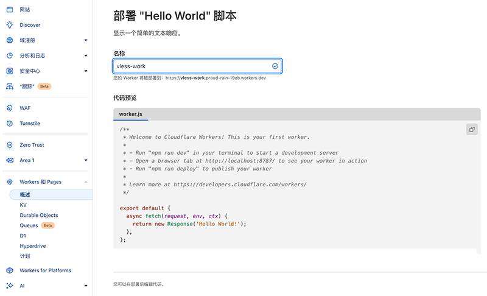The width and height of the screenshot is (487, 296).
Task: Click the AI sparkle icon
Action: coord(10,286)
